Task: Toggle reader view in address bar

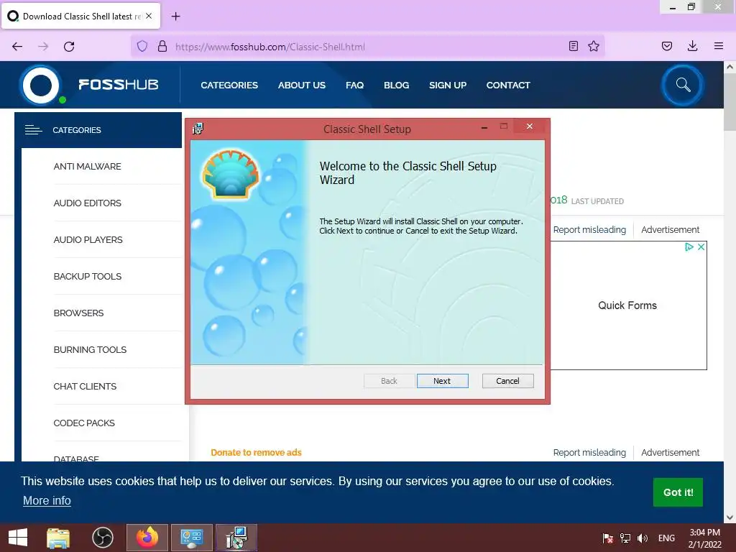Action: click(x=573, y=46)
